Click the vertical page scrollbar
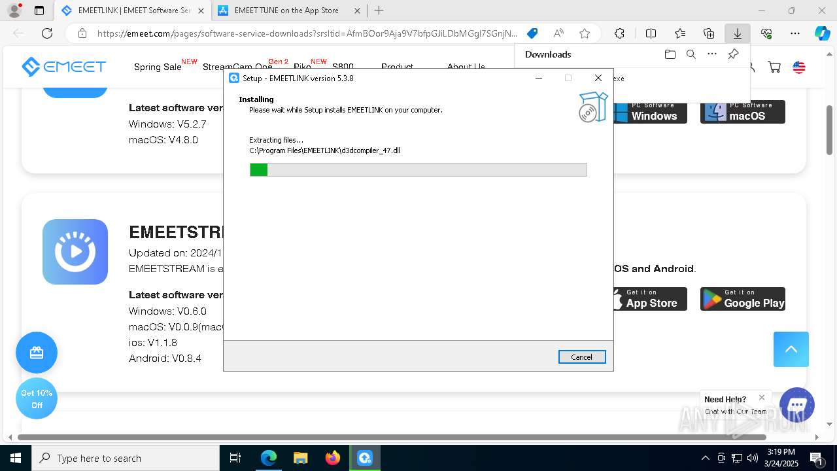This screenshot has width=837, height=471. pos(829,130)
